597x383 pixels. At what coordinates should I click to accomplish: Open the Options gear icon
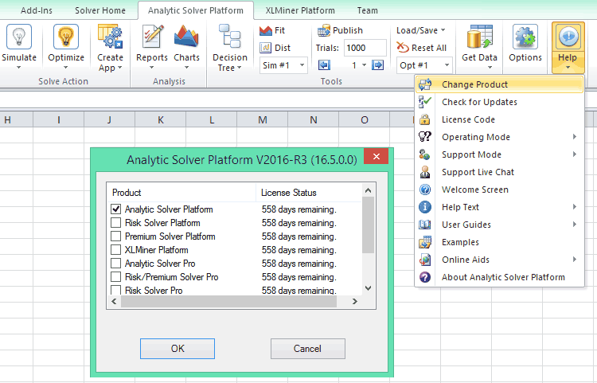525,37
